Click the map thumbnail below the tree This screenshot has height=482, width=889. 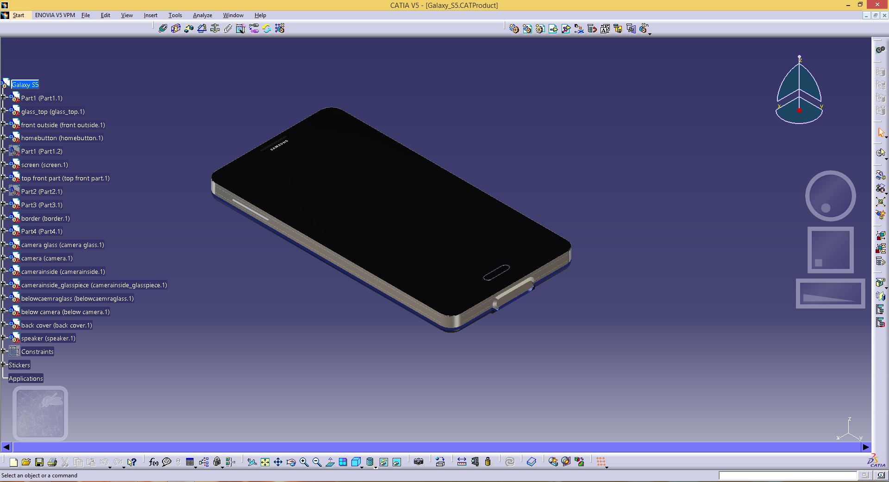click(40, 413)
